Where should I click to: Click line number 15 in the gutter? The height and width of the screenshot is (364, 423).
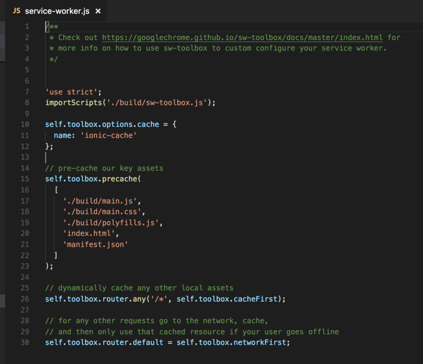[25, 179]
